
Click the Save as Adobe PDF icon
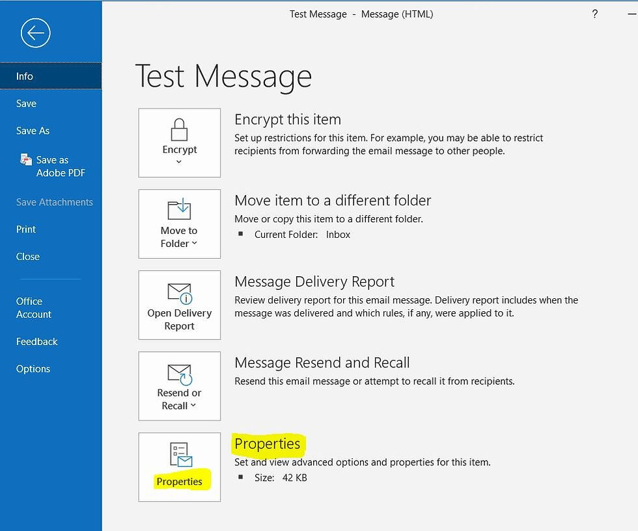click(26, 159)
